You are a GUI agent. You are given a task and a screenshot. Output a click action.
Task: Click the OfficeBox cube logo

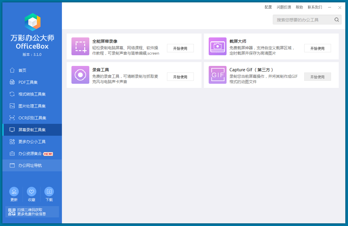point(32,22)
